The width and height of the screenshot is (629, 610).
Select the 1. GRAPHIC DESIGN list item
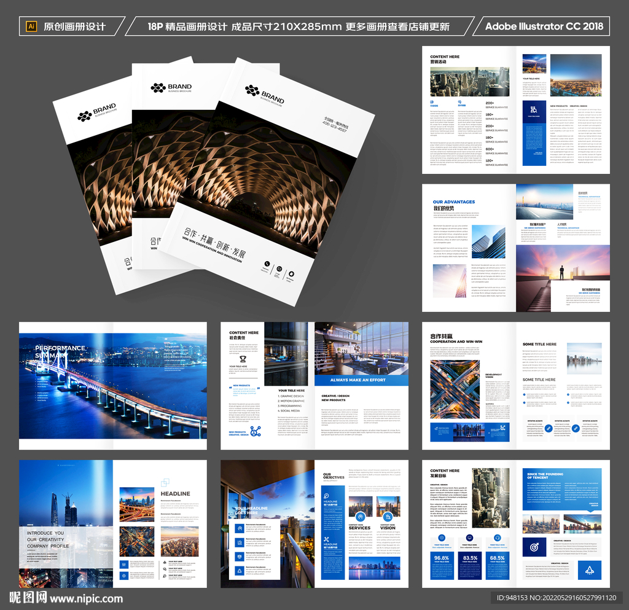(x=291, y=396)
